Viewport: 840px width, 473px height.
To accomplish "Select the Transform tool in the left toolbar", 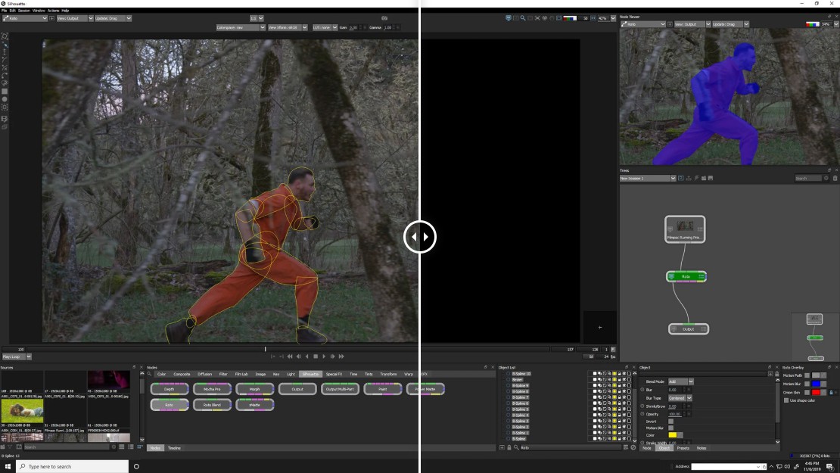I will coord(5,36).
